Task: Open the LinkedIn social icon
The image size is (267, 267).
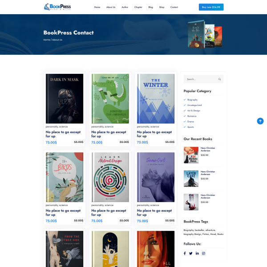Action: (197, 253)
